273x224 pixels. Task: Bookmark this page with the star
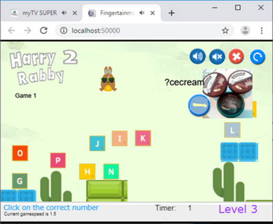tap(225, 31)
